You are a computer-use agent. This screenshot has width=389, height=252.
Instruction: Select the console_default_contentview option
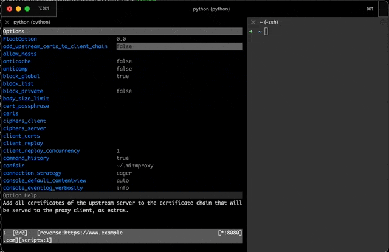[44, 181]
